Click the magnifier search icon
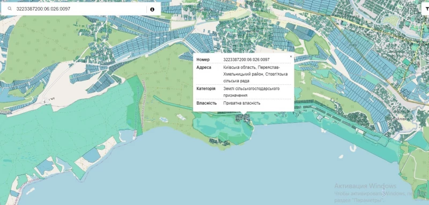The width and height of the screenshot is (429, 205). tap(10, 9)
